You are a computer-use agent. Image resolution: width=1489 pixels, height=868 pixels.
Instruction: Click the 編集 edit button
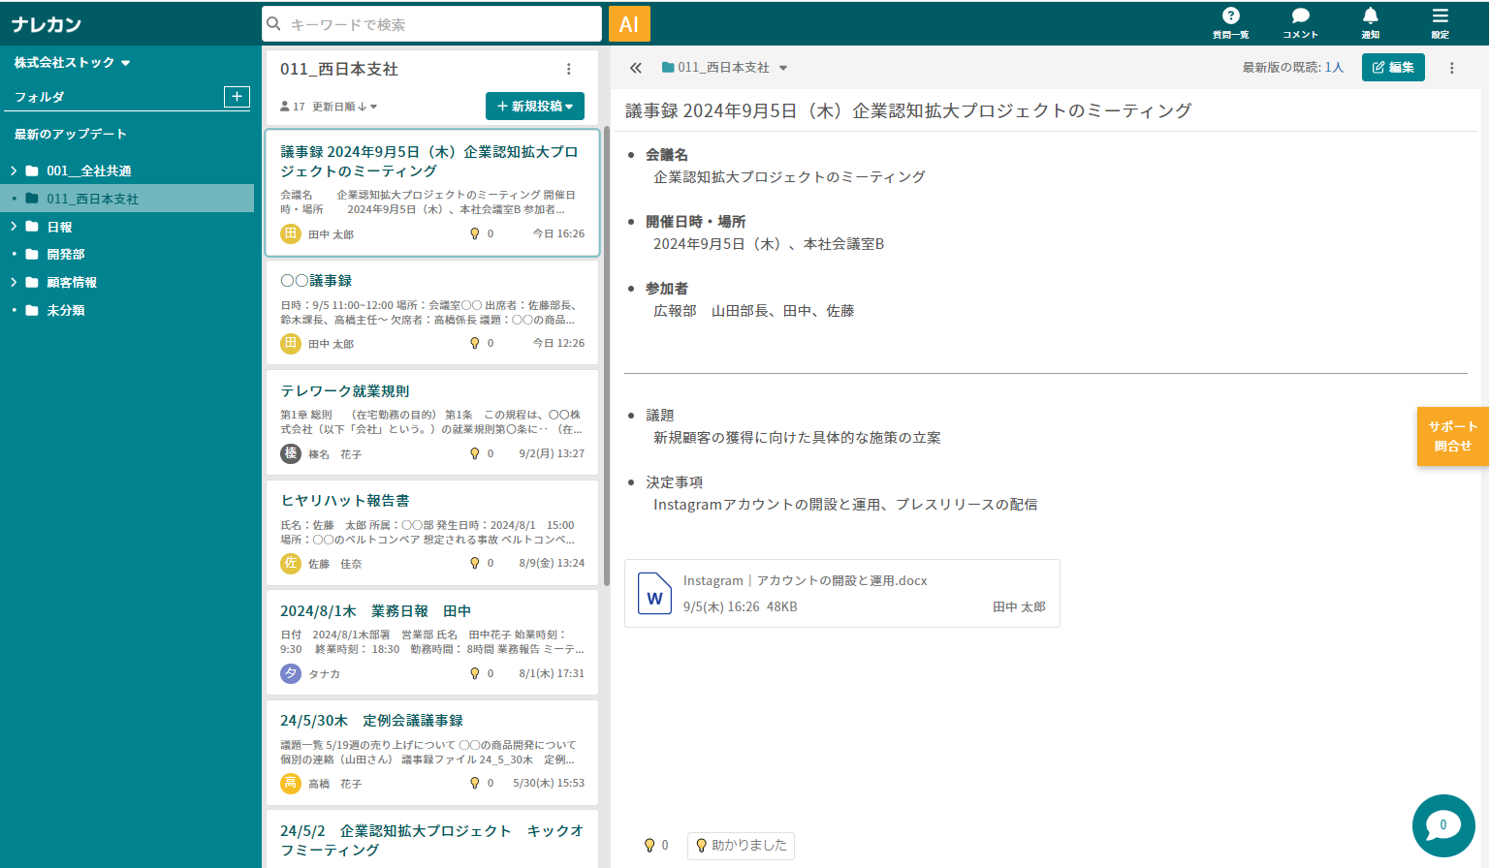point(1393,67)
